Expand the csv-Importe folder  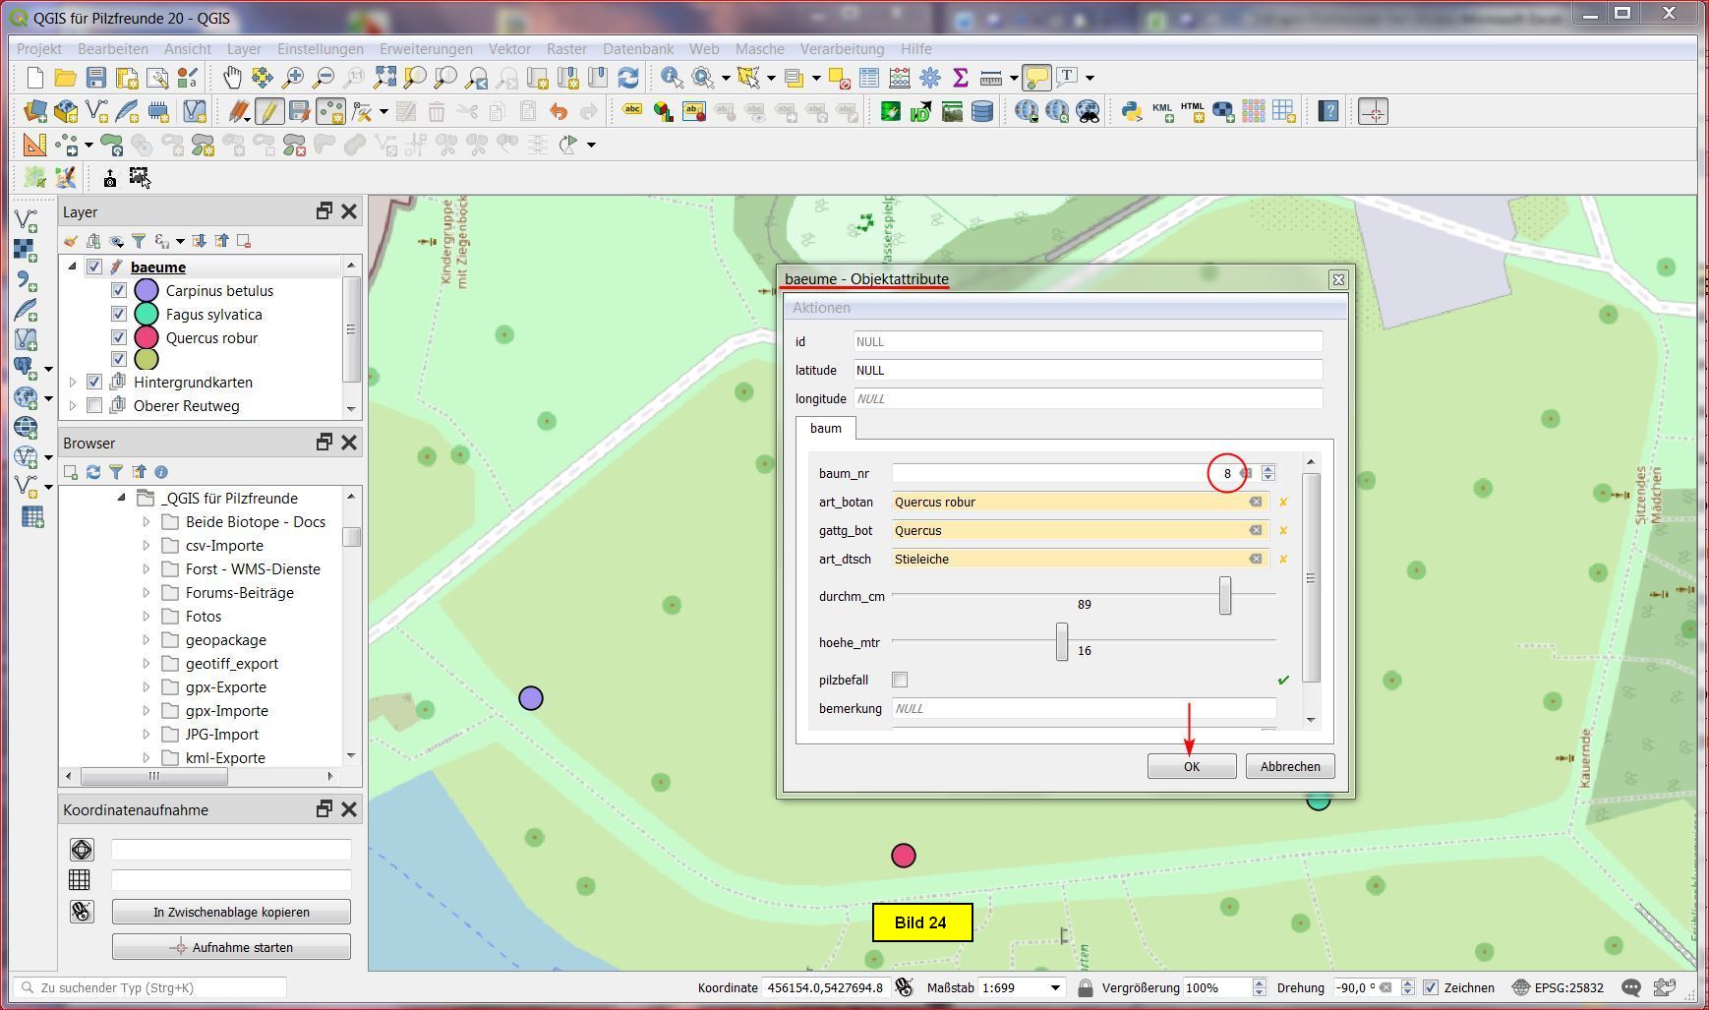pyautogui.click(x=147, y=546)
